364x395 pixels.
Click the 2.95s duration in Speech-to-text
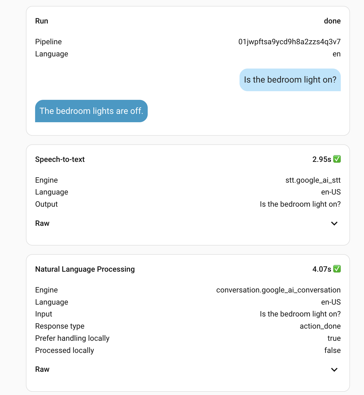(x=321, y=159)
